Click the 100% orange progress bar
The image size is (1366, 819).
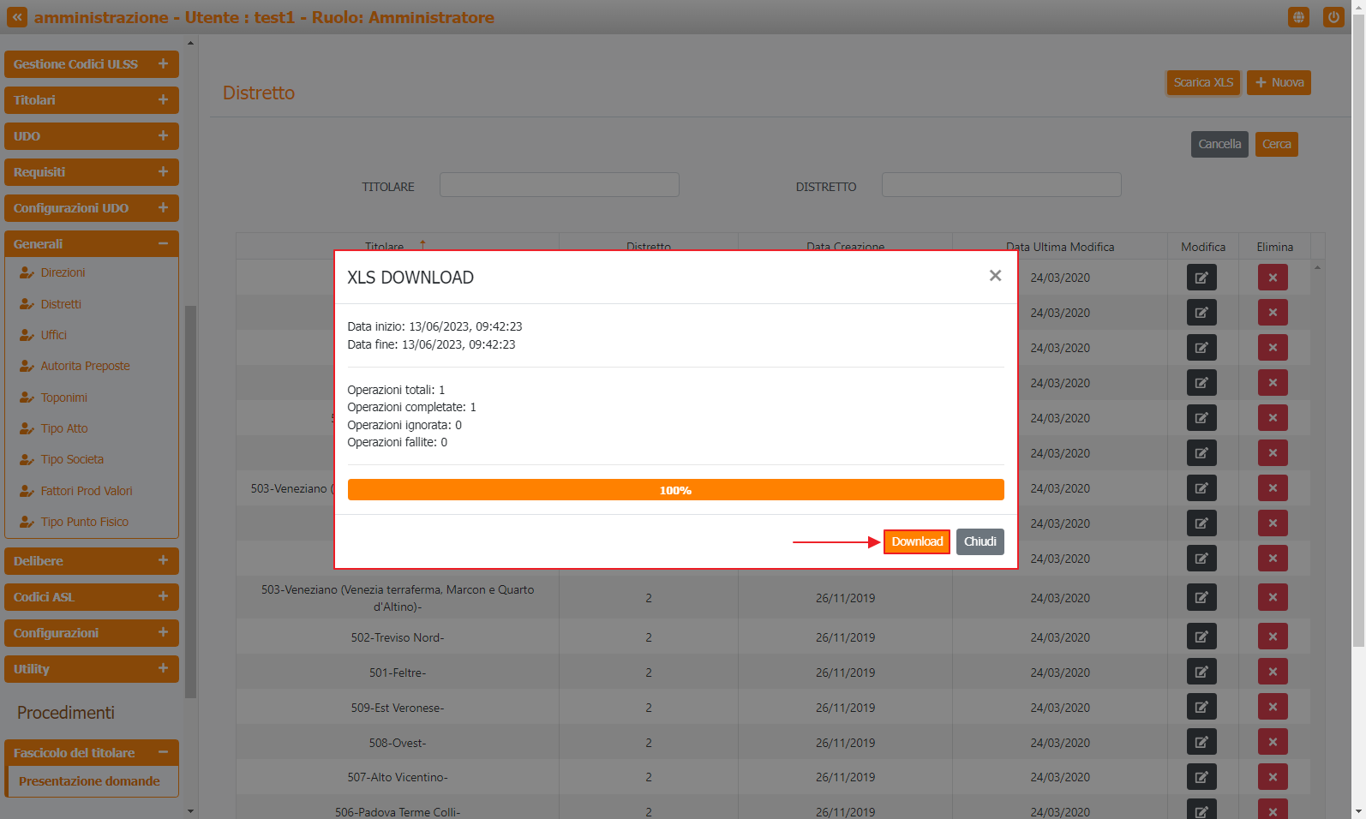coord(675,490)
